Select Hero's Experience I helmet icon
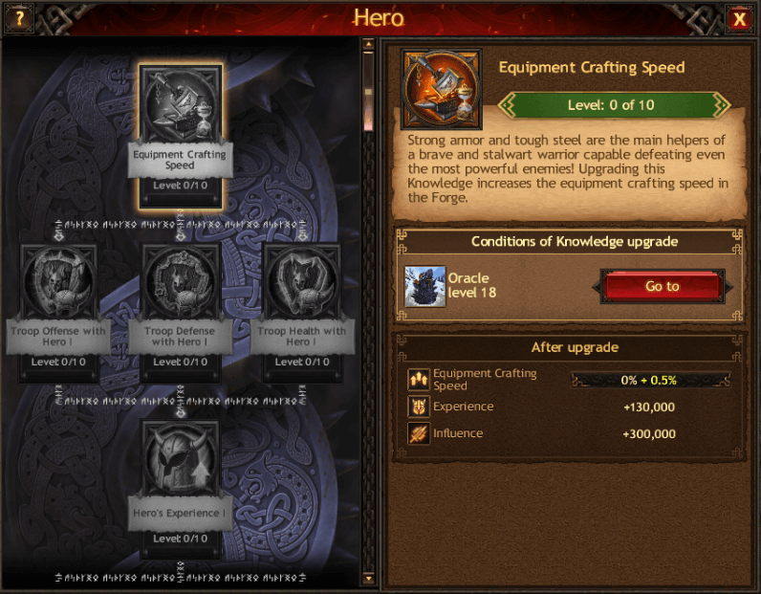 180,458
